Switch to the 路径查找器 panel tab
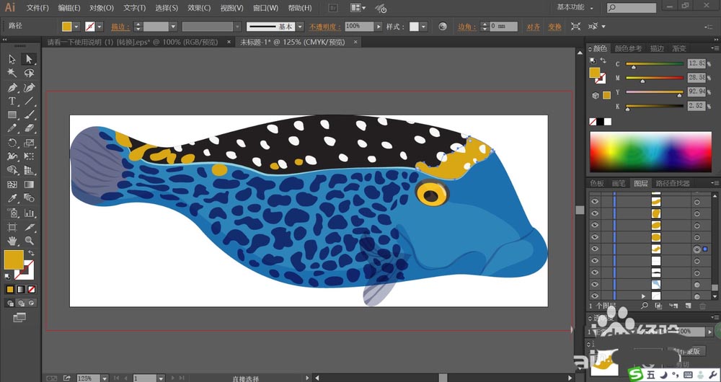The image size is (721, 382). tap(673, 184)
